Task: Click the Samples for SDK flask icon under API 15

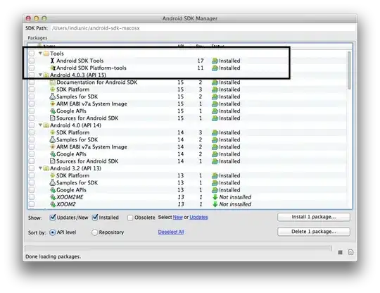Action: [52, 96]
